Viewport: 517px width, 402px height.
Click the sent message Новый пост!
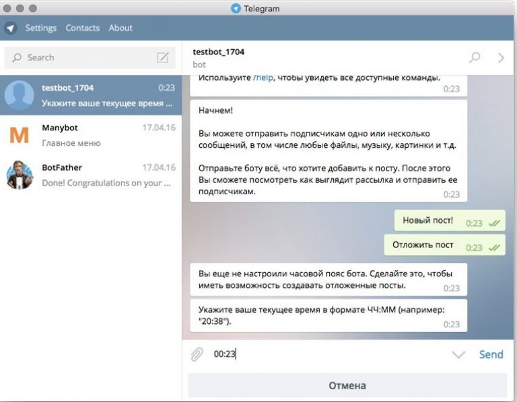coord(450,220)
